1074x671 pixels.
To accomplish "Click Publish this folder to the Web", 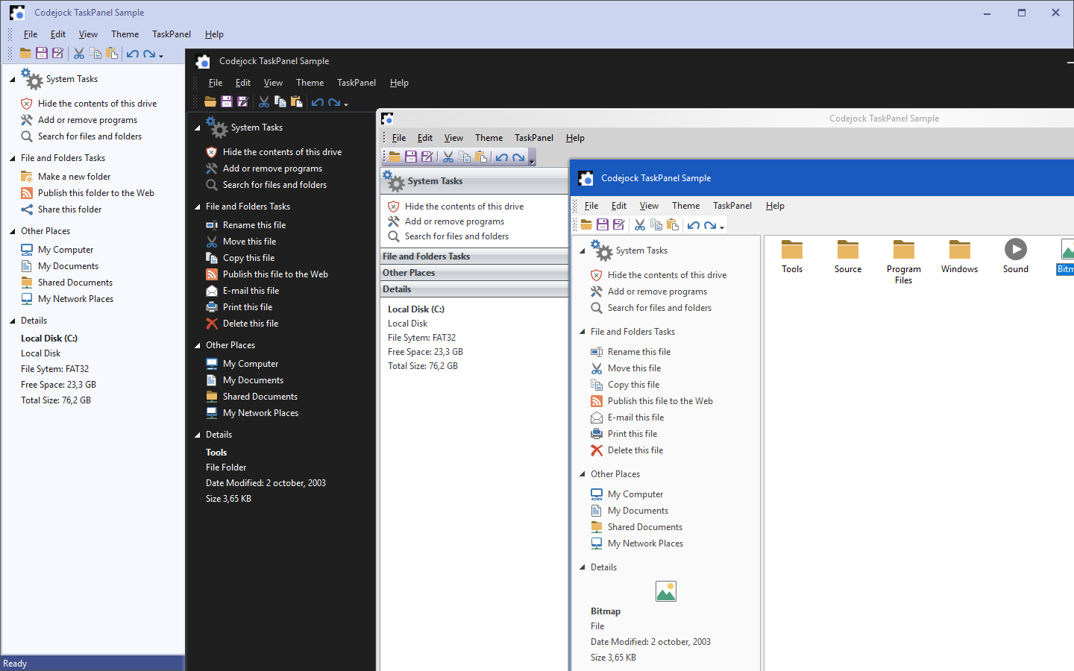I will [96, 193].
